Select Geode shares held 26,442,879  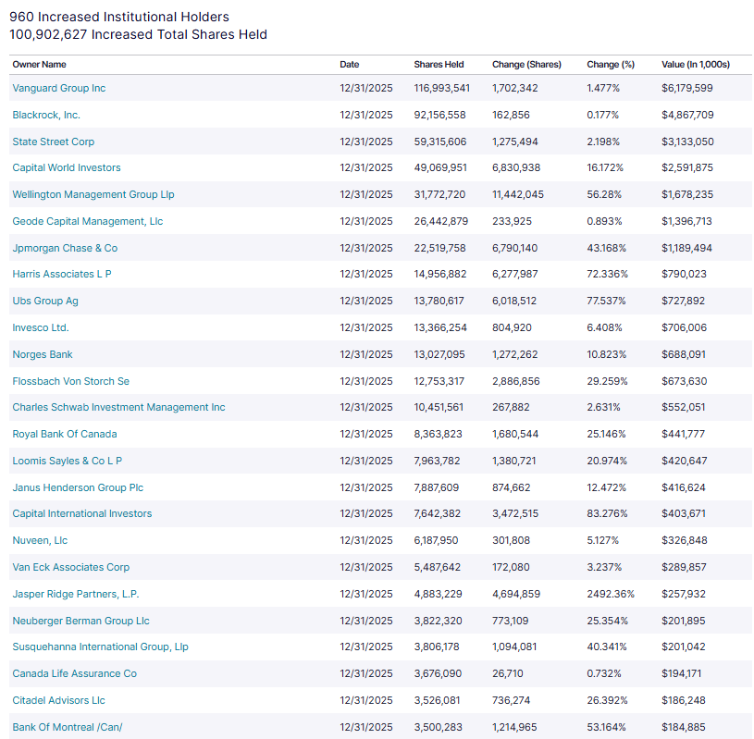440,222
